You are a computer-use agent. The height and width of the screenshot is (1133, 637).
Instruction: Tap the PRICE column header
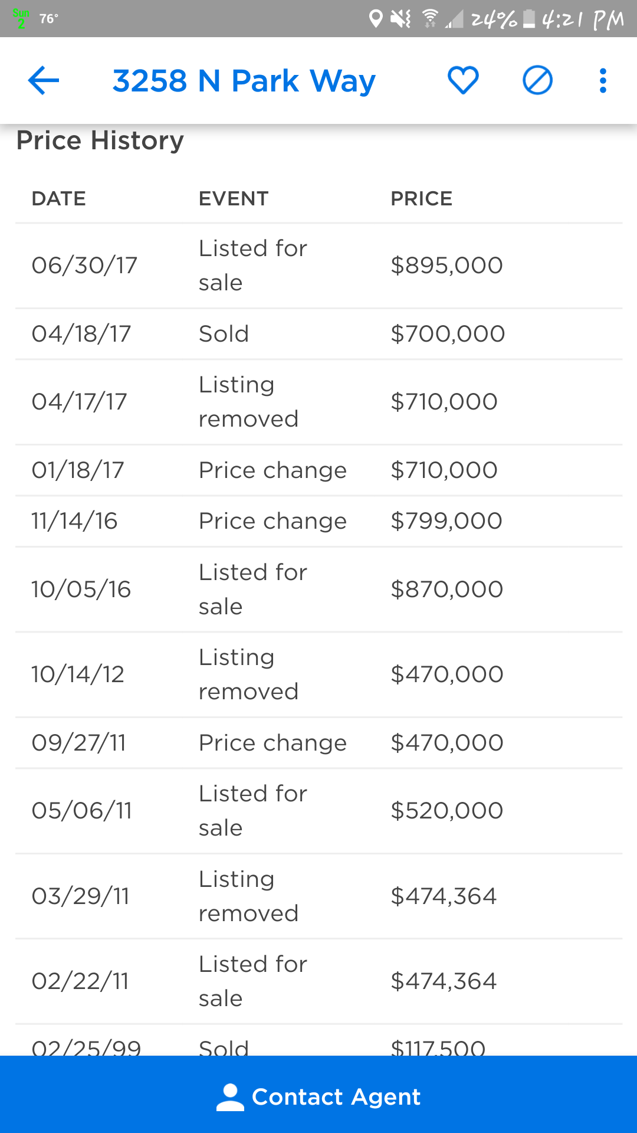pyautogui.click(x=421, y=199)
